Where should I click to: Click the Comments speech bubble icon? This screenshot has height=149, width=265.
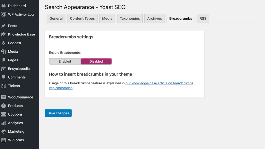(4, 77)
